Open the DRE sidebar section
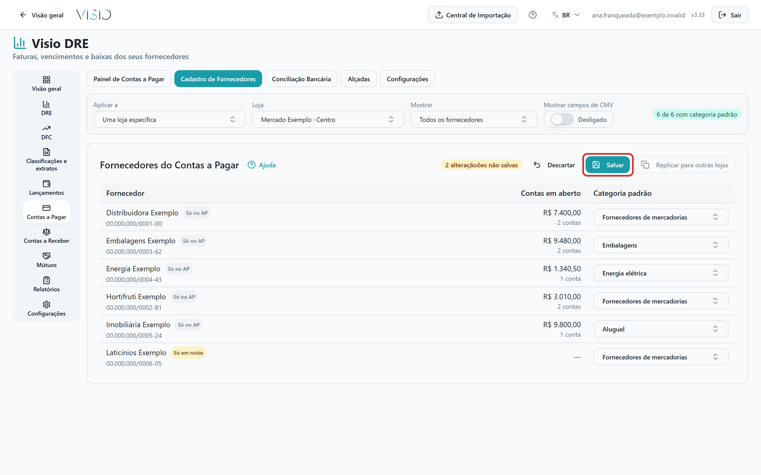This screenshot has height=475, width=761. coord(47,108)
